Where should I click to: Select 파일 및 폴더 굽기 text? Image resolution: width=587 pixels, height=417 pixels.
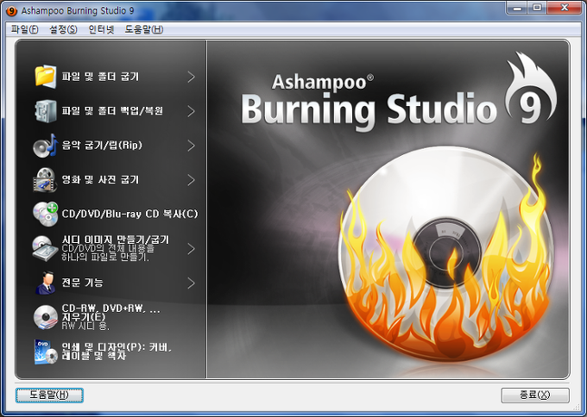(x=100, y=77)
